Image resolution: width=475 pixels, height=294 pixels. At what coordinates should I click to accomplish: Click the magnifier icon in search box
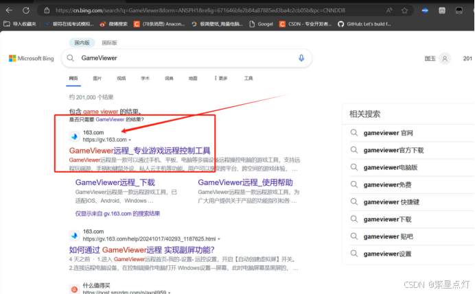(70, 58)
